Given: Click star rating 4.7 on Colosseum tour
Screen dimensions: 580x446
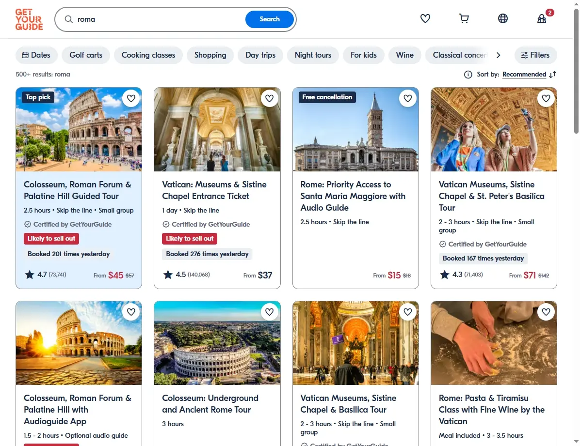Looking at the screenshot, I should click(46, 275).
